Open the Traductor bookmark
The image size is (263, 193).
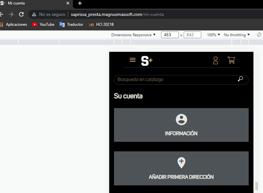pyautogui.click(x=71, y=24)
